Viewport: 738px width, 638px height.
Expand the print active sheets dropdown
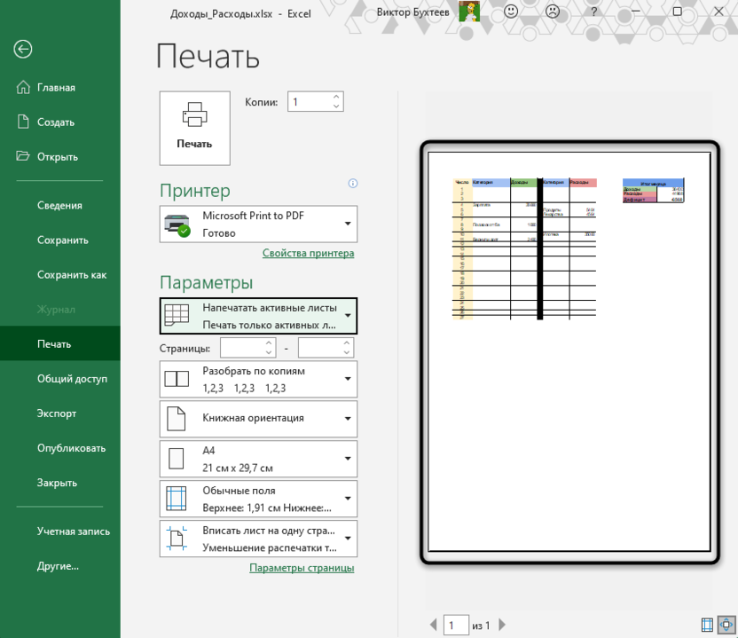coord(348,316)
